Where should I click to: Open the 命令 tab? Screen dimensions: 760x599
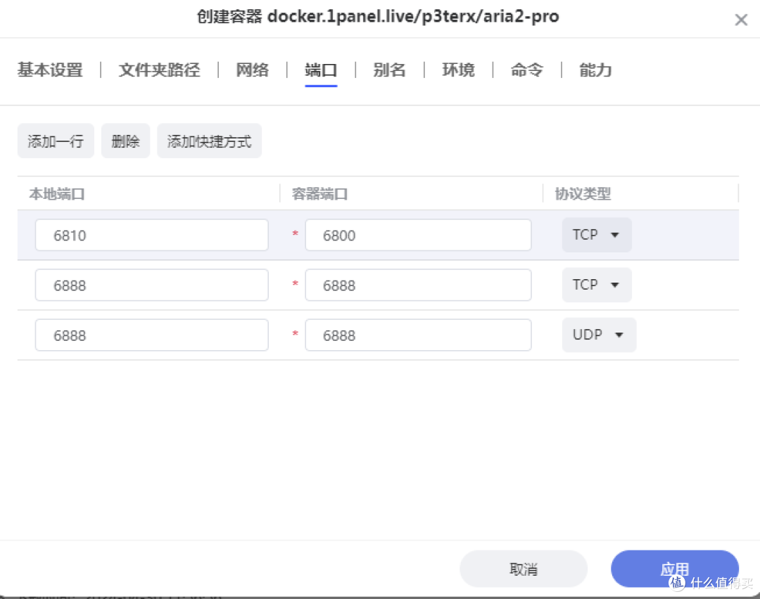(x=526, y=70)
